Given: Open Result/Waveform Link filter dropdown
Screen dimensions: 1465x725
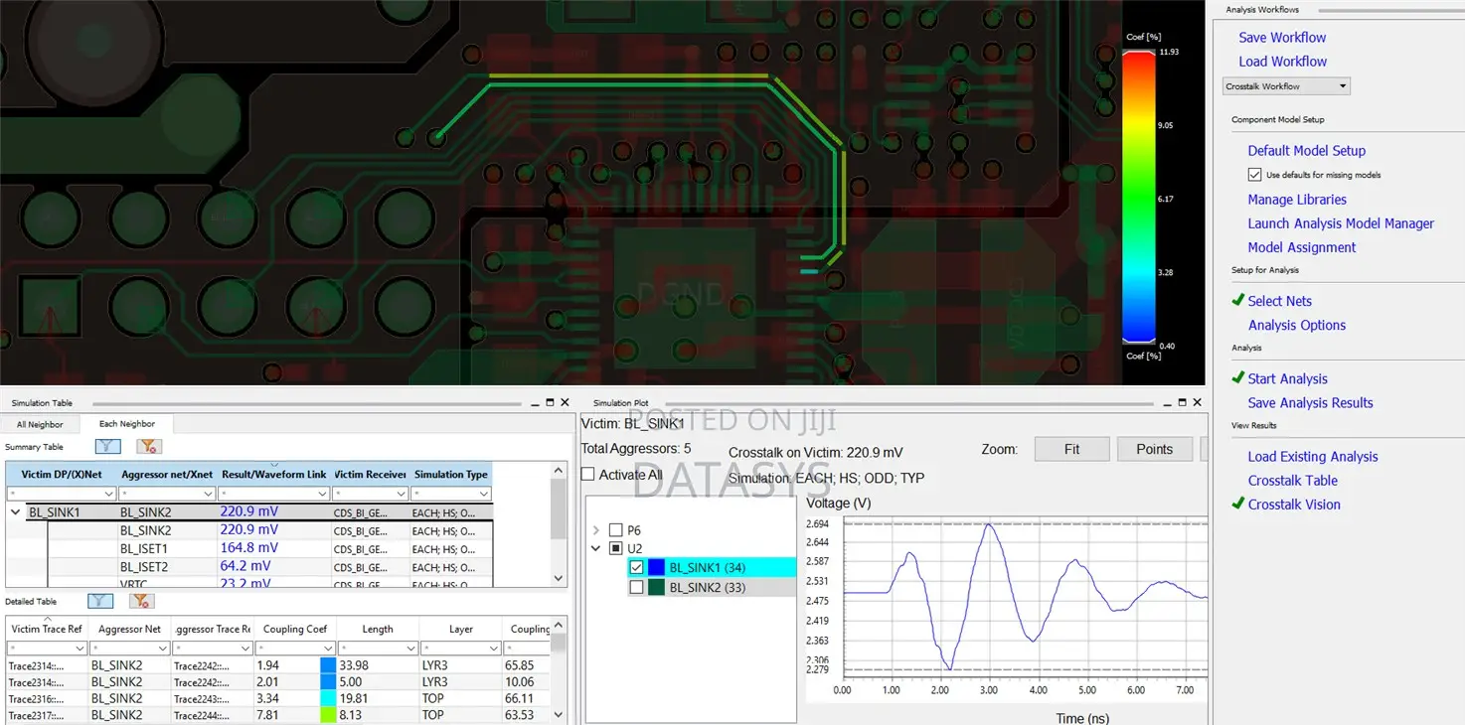Looking at the screenshot, I should point(321,494).
